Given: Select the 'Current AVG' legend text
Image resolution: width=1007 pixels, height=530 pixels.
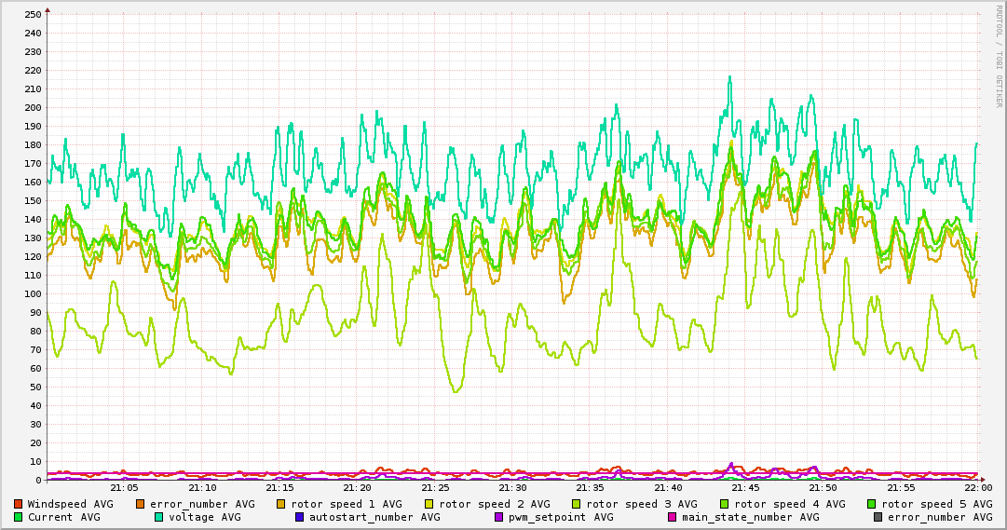Looking at the screenshot, I should tap(63, 517).
